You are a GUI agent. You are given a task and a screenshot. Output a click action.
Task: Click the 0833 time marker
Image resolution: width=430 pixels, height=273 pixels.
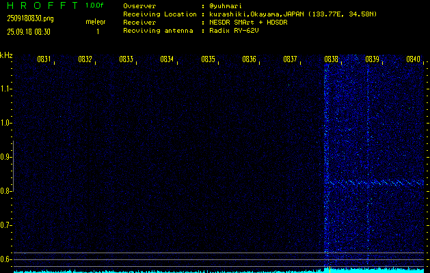pyautogui.click(x=126, y=59)
